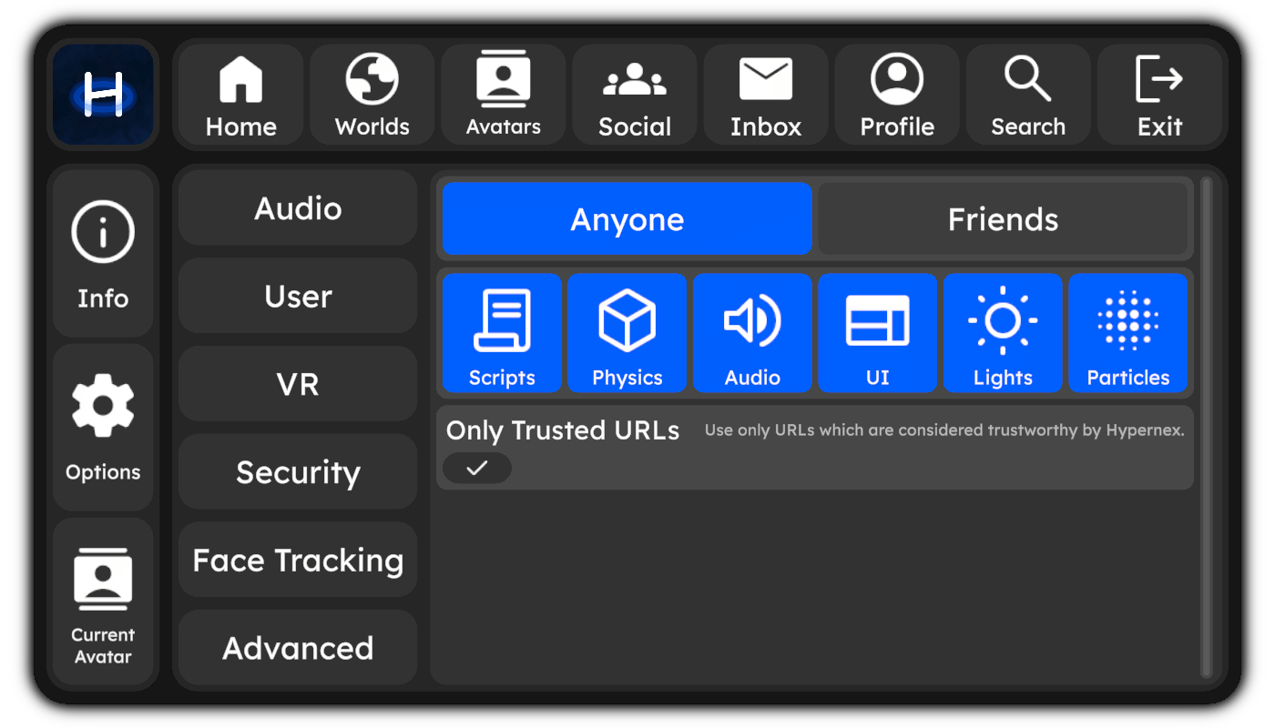Go to the Avatars section
The height and width of the screenshot is (728, 1275).
pos(503,96)
